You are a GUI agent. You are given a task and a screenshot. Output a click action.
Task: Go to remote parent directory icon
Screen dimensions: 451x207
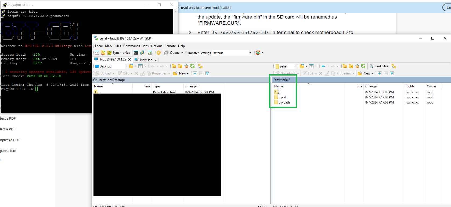[x=345, y=66]
